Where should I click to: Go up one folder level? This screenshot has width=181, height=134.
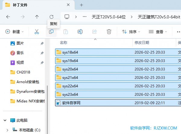tap(37, 17)
